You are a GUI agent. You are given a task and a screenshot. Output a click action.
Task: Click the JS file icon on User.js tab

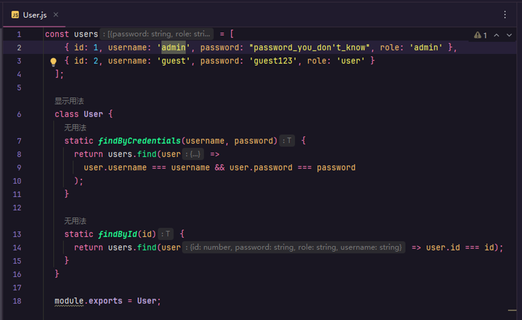(x=15, y=15)
